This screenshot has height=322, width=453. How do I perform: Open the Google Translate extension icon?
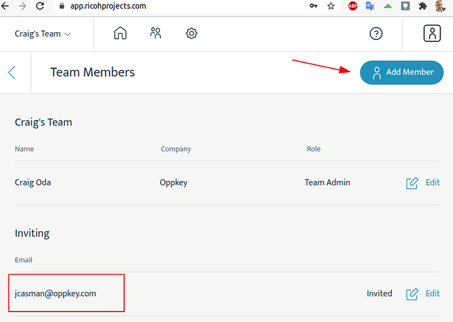(370, 6)
